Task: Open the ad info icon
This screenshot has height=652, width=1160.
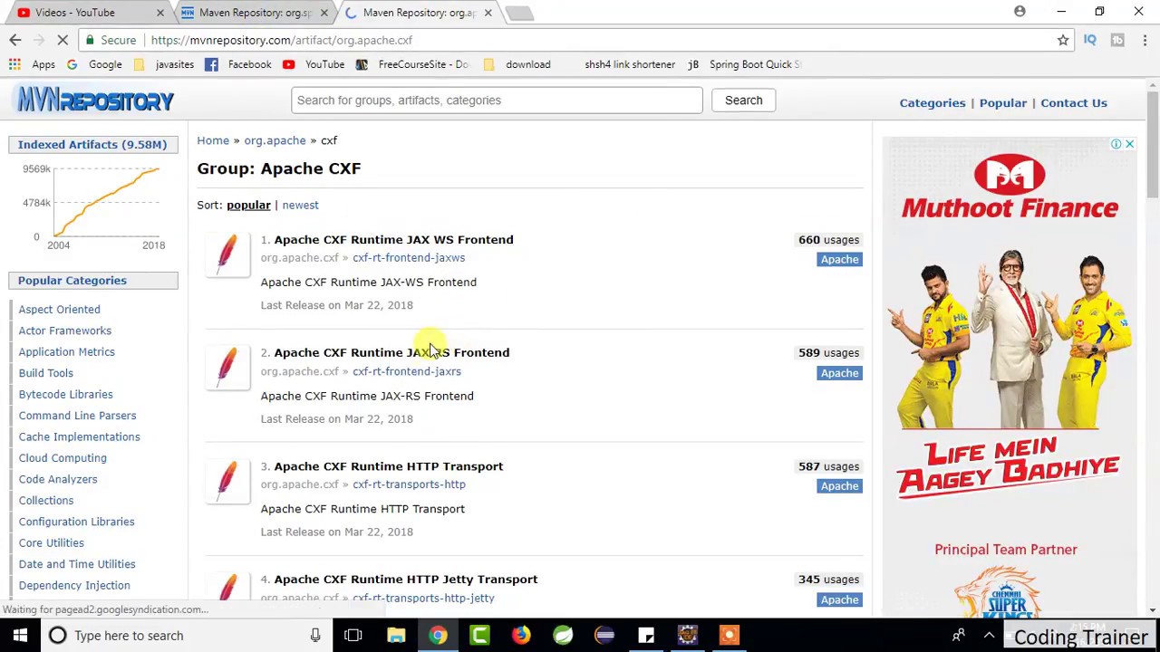Action: click(x=1116, y=144)
